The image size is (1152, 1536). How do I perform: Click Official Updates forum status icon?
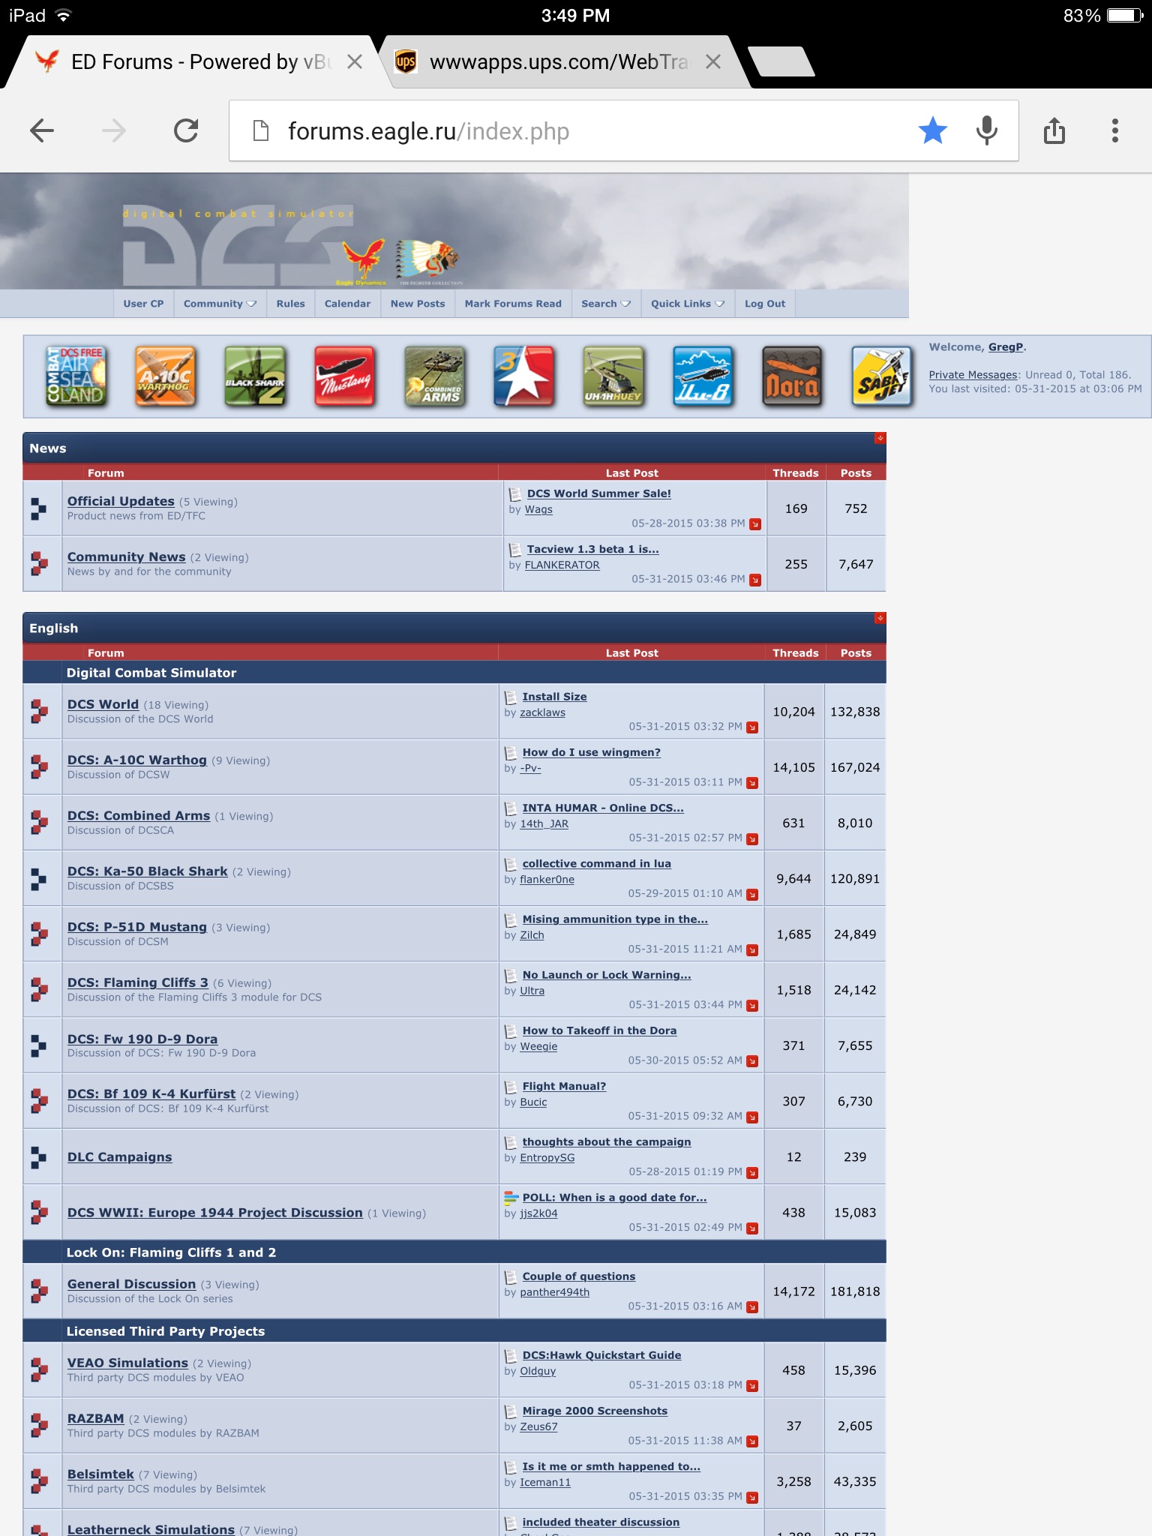pyautogui.click(x=39, y=508)
